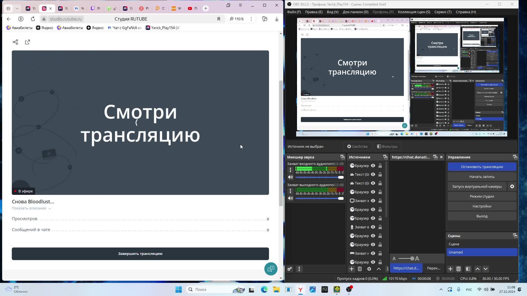Click Остановить трансляцию in OBS
This screenshot has width=527, height=296.
[x=482, y=167]
